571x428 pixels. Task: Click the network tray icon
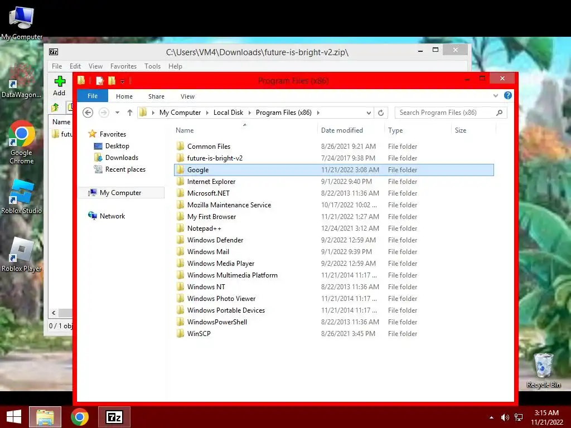(519, 417)
